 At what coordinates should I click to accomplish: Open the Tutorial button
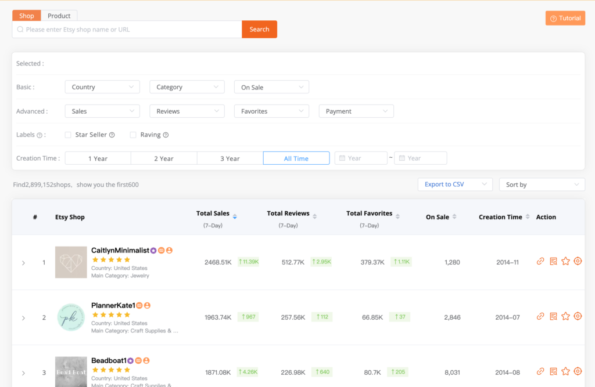tap(565, 18)
